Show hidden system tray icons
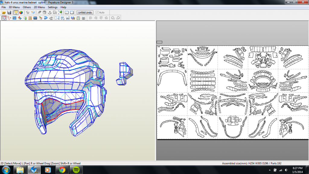Image resolution: width=309 pixels, height=174 pixels. point(270,169)
